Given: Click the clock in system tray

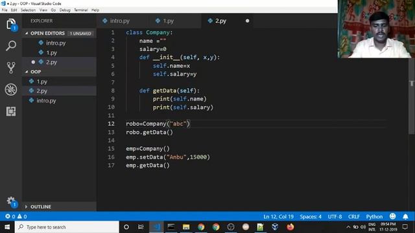Looking at the screenshot, I should (388, 227).
